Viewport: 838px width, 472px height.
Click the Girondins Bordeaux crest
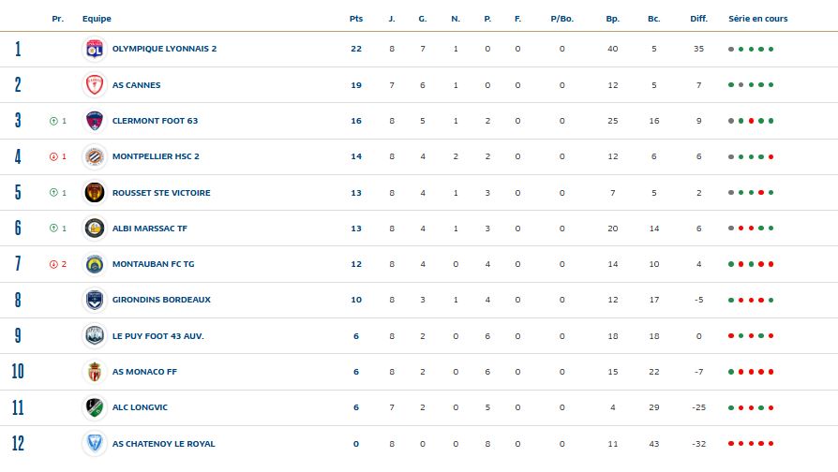(x=94, y=300)
